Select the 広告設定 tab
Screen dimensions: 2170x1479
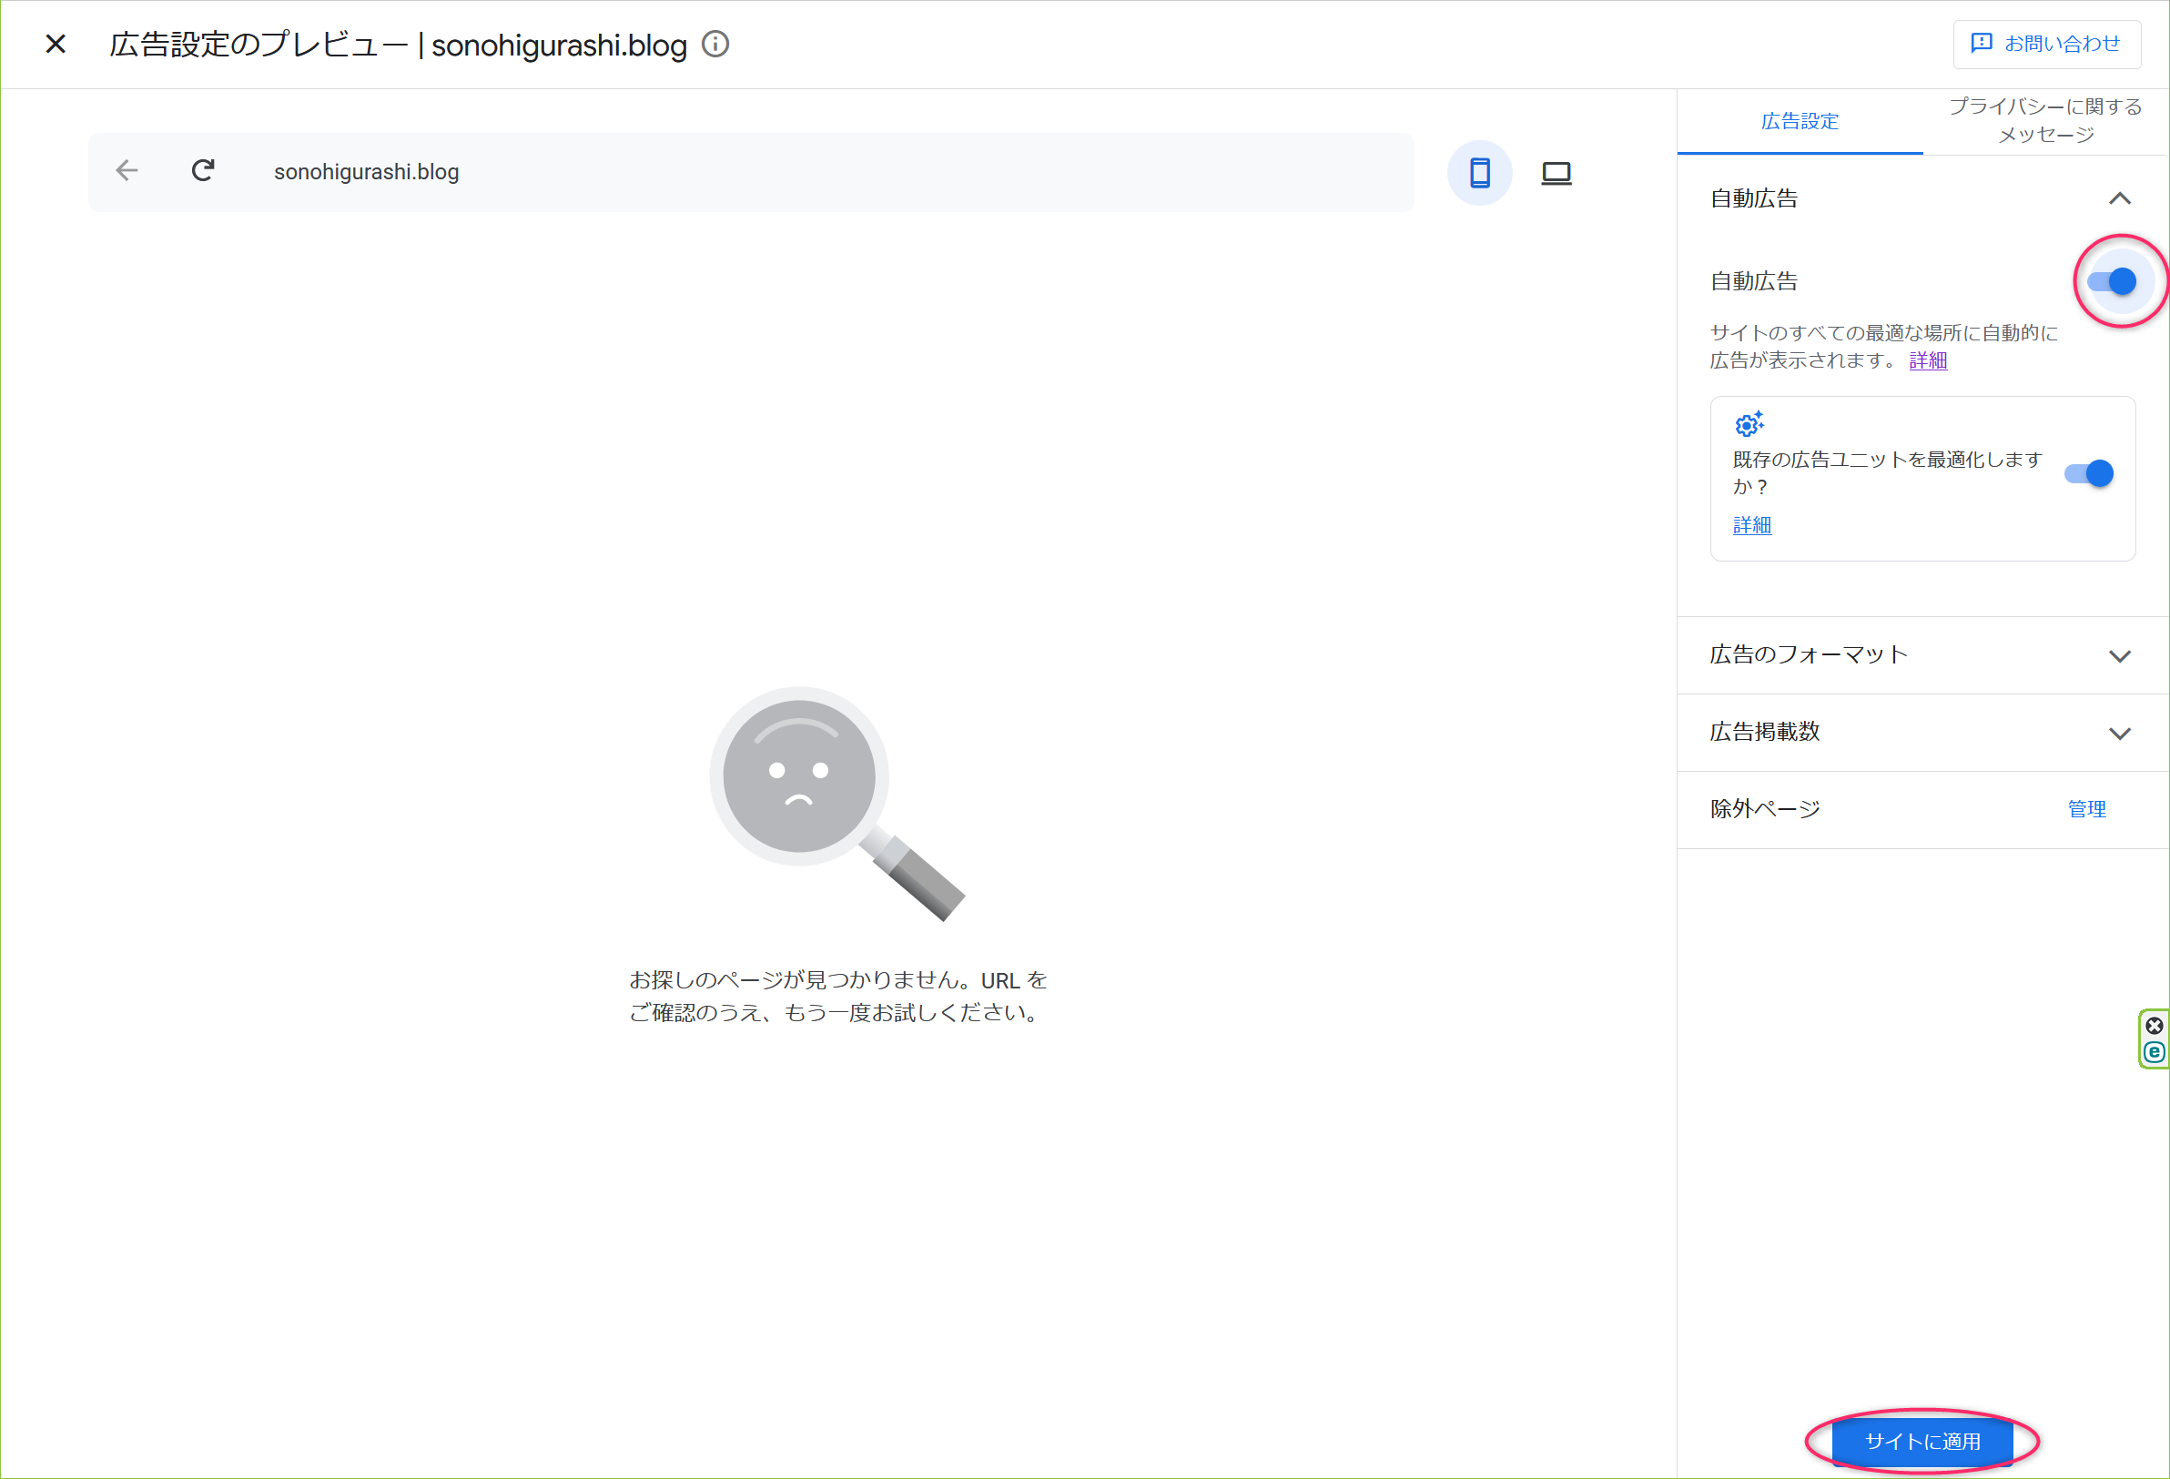tap(1800, 121)
